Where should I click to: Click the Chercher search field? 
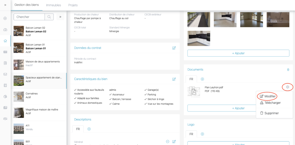[29, 17]
